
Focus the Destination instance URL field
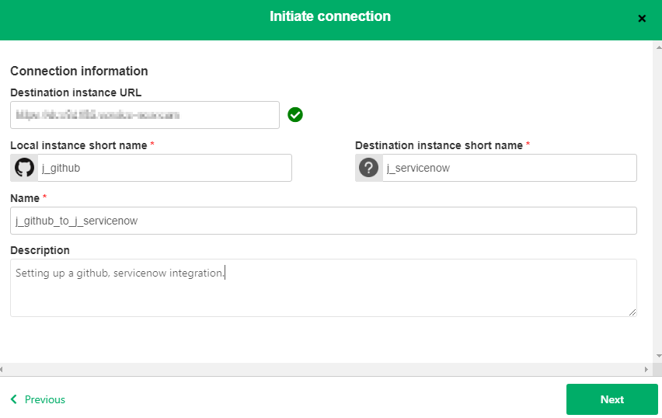tap(145, 115)
